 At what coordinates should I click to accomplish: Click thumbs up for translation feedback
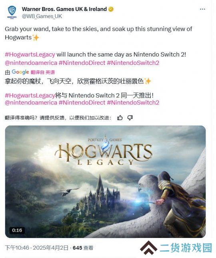point(120,118)
